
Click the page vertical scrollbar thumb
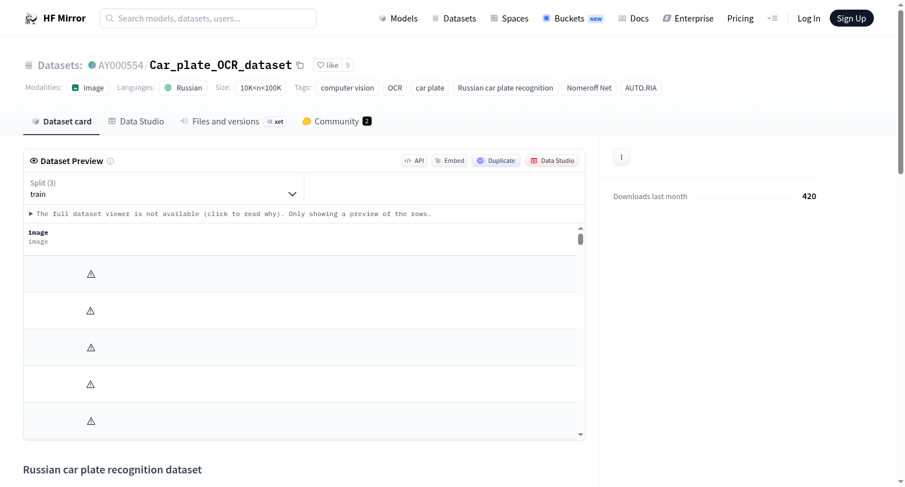pyautogui.click(x=900, y=92)
